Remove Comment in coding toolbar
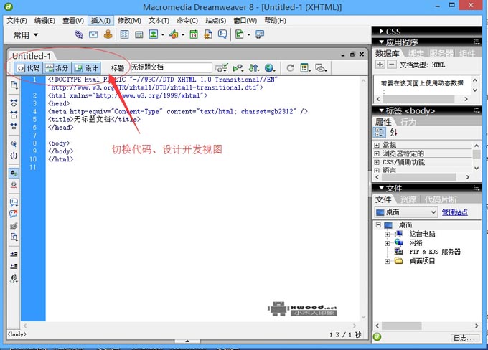Screen dimensions: 488x350 point(14,214)
